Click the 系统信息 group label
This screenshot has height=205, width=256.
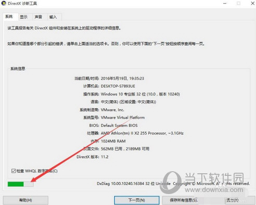pos(18,69)
